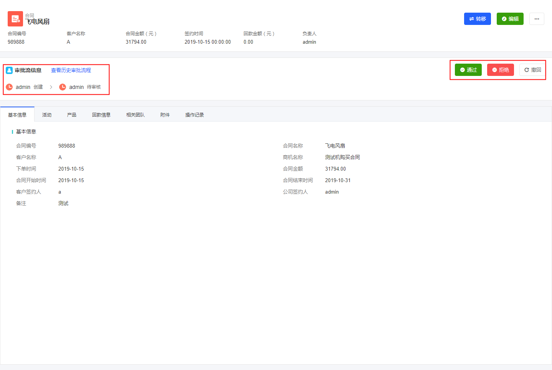Select the 相关团队 tab

(136, 115)
